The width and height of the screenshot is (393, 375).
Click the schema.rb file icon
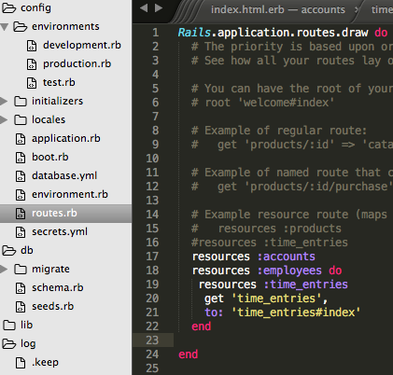coord(21,288)
